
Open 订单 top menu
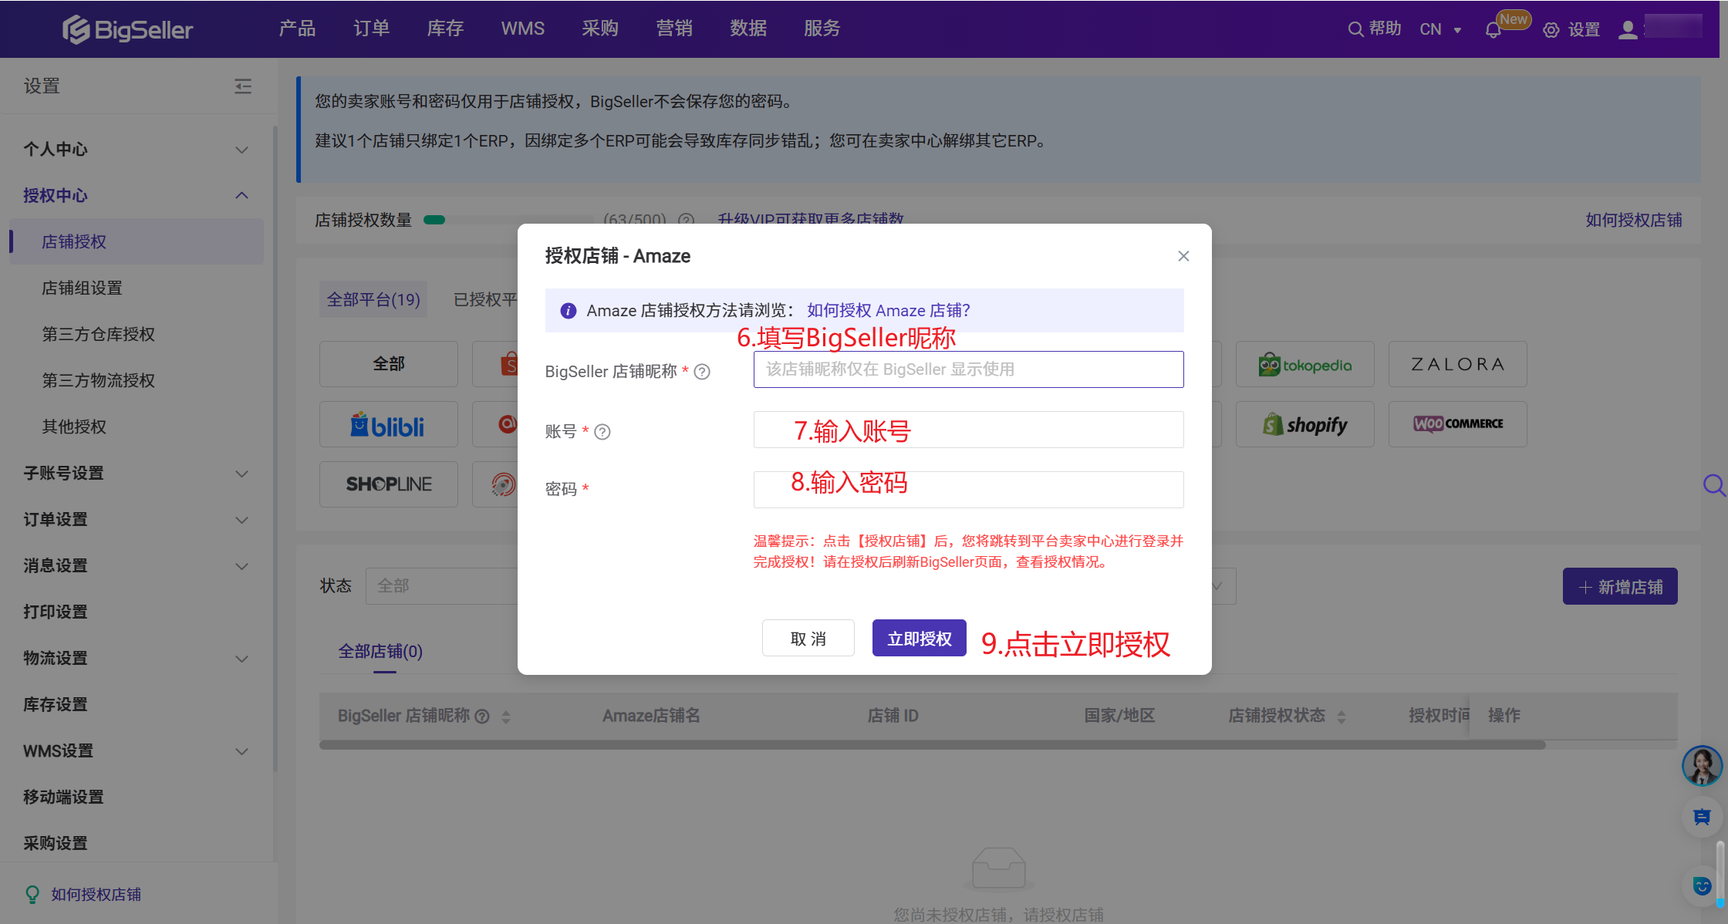(371, 29)
